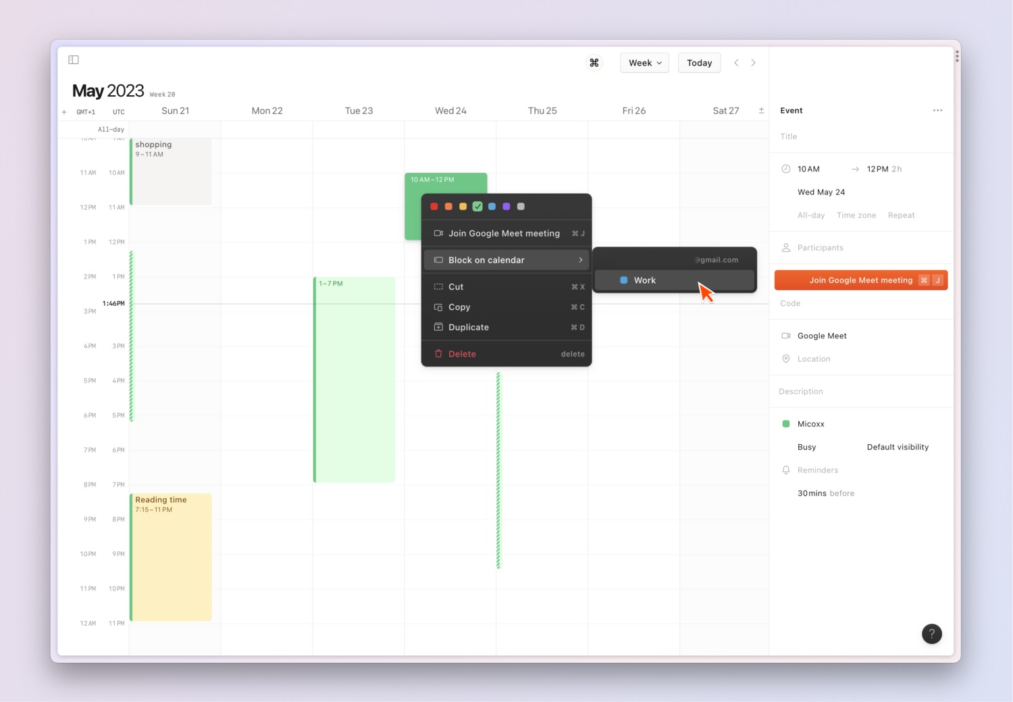1013x702 pixels.
Task: Click the Location pin icon
Action: pos(786,359)
